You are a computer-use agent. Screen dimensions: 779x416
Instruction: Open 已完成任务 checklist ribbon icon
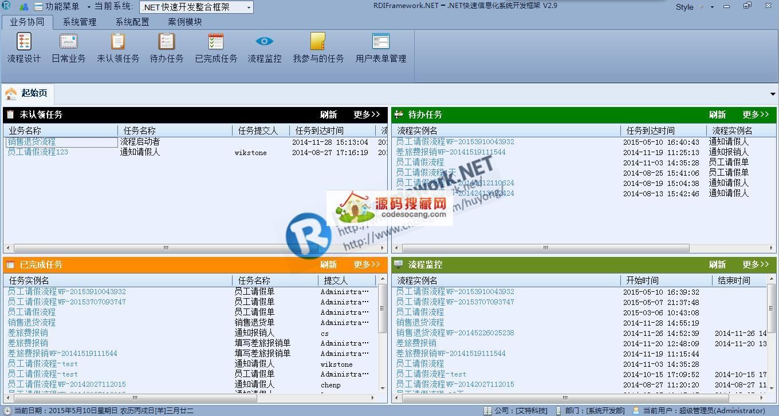216,42
